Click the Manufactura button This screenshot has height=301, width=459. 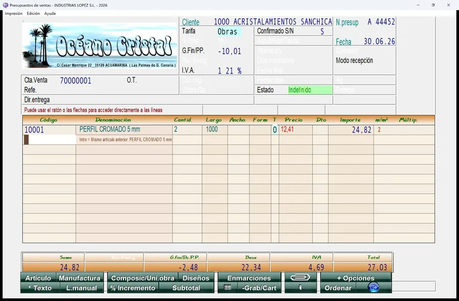click(80, 278)
